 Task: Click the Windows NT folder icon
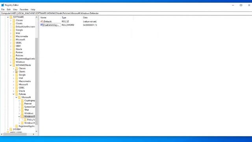click(22, 123)
